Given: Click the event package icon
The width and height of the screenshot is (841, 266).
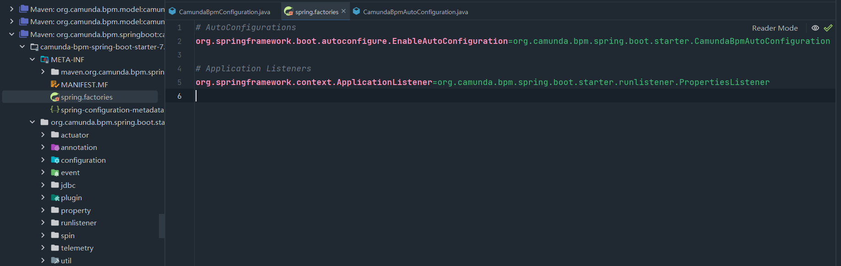Looking at the screenshot, I should click(55, 172).
